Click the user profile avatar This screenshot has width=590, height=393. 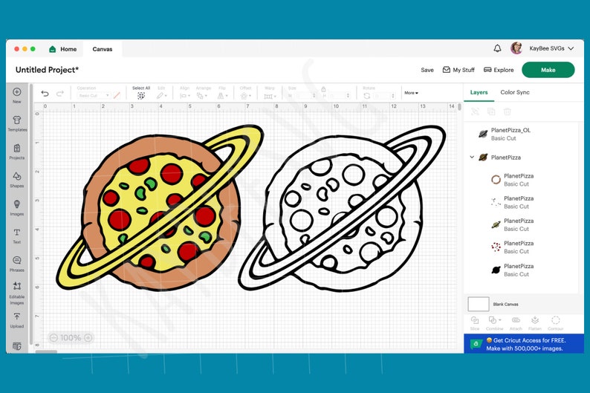516,48
